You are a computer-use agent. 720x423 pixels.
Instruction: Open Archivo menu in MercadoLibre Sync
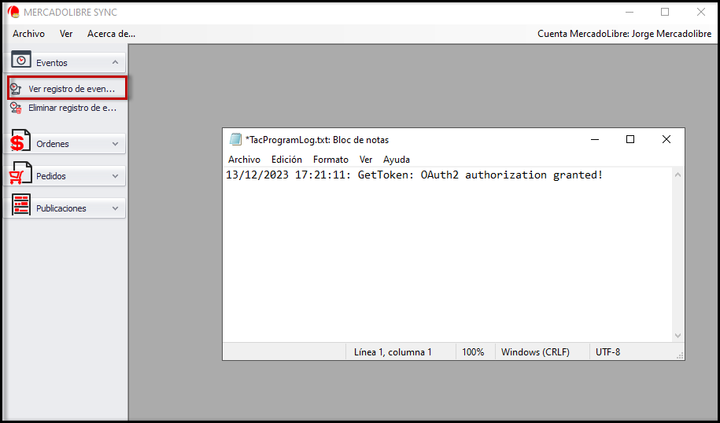(x=28, y=34)
